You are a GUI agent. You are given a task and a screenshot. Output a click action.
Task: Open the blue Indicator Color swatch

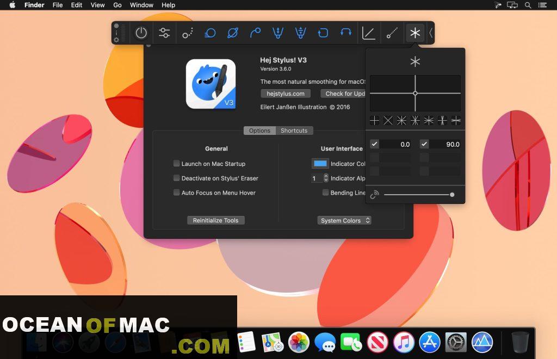320,163
